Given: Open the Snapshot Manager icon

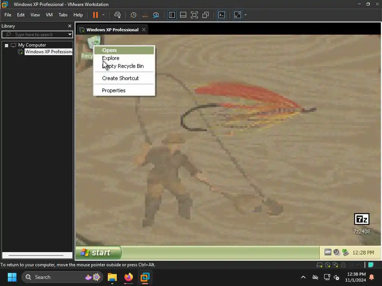Looking at the screenshot, I should coord(156,15).
